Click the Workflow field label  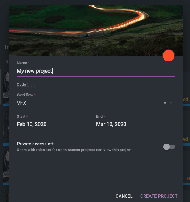coord(25,95)
